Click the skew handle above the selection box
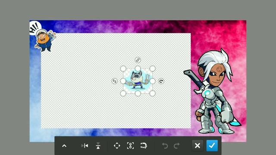 (x=138, y=60)
